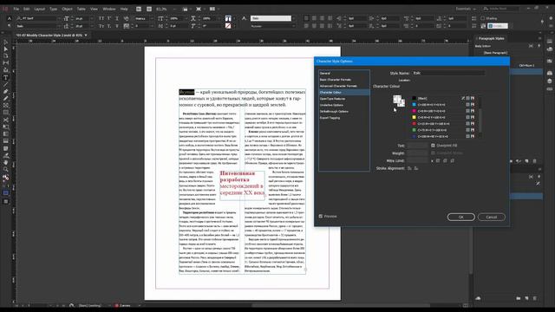Click the Underline button in the control panel
This screenshot has height=312, width=555.
117,18
